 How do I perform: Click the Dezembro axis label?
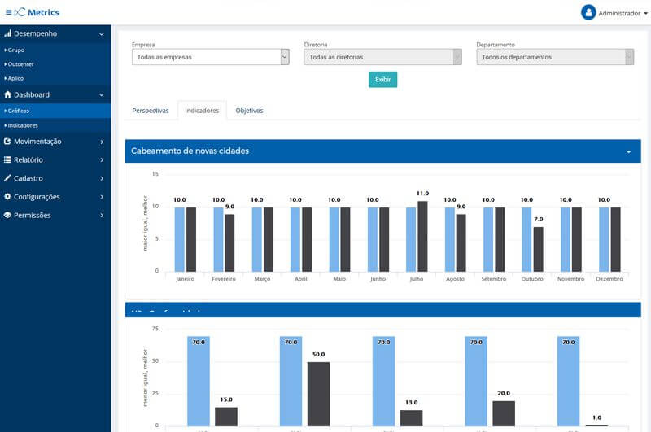click(x=609, y=279)
